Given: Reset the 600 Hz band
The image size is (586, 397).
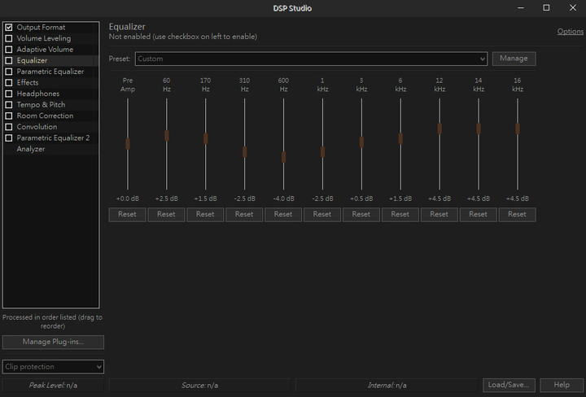Looking at the screenshot, I should (x=283, y=215).
